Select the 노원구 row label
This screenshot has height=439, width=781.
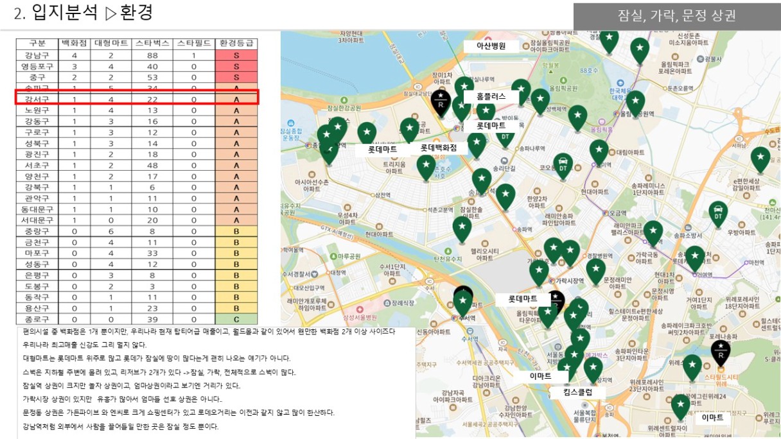[x=37, y=110]
